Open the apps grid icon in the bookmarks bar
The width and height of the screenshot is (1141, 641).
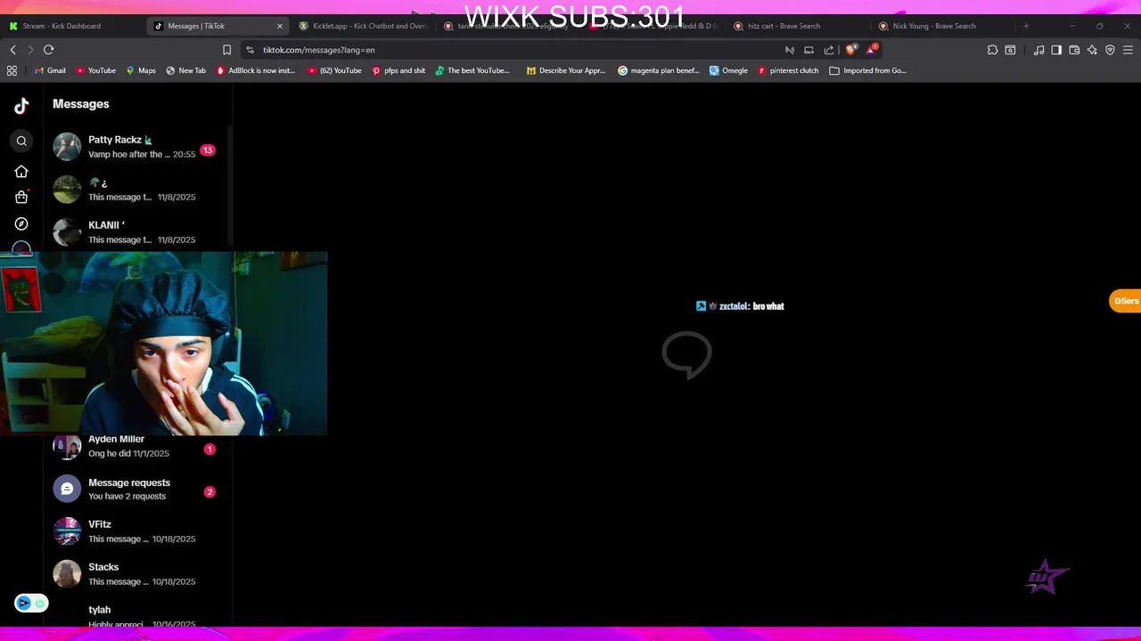click(x=12, y=70)
